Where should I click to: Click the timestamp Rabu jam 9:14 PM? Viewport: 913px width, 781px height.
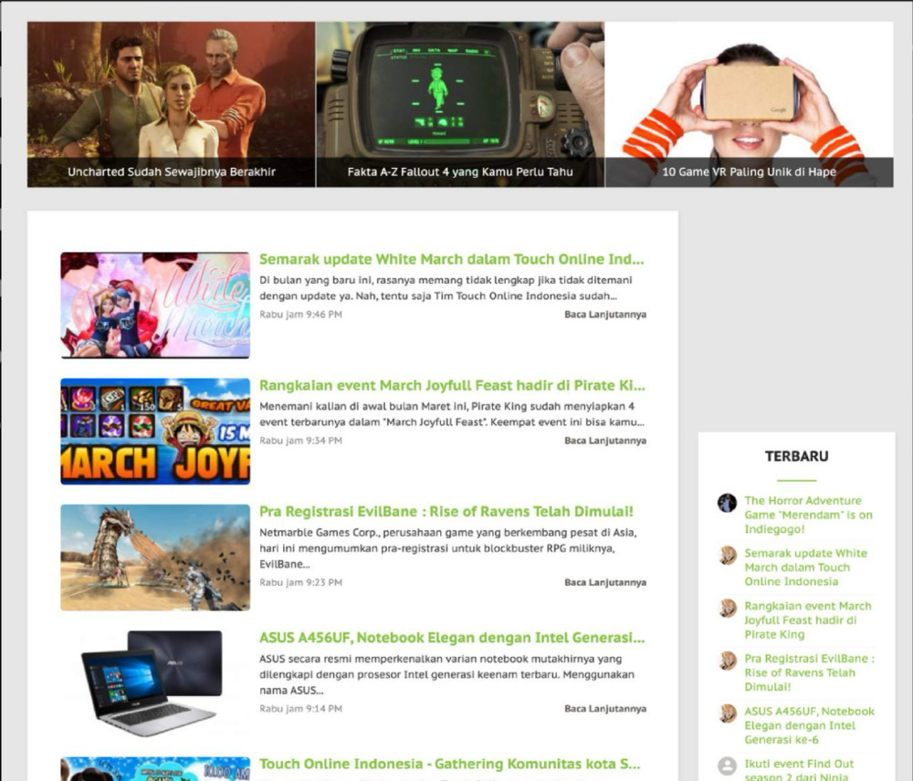pyautogui.click(x=300, y=709)
